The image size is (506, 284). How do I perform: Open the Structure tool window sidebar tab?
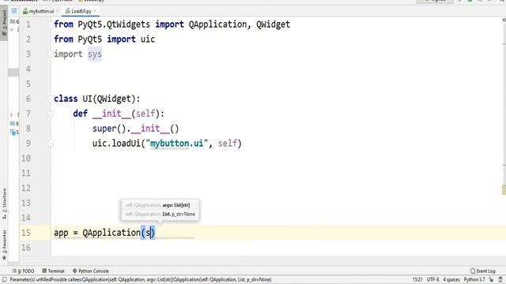4,204
